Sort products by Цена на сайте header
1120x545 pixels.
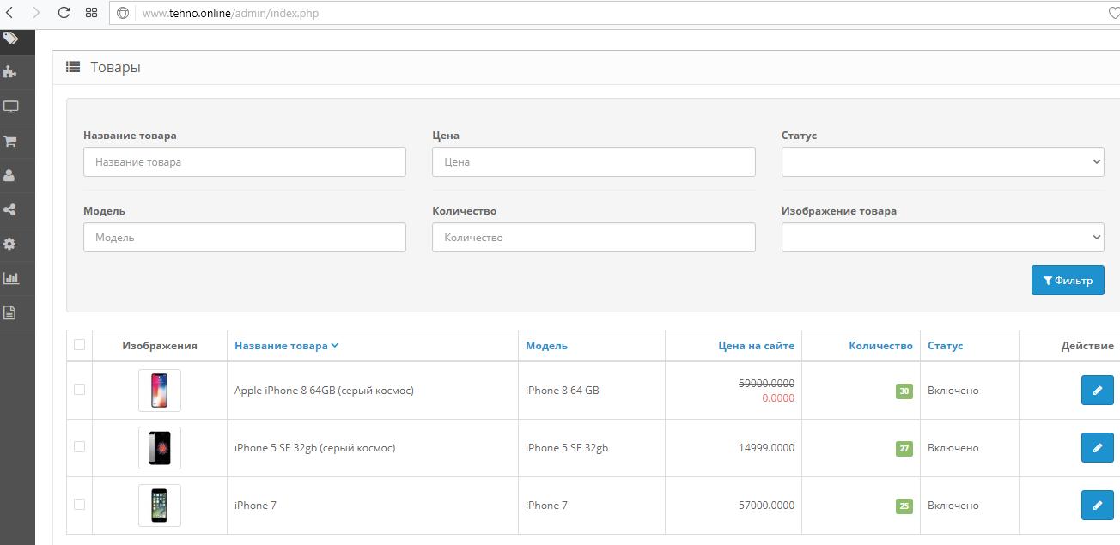pyautogui.click(x=756, y=346)
